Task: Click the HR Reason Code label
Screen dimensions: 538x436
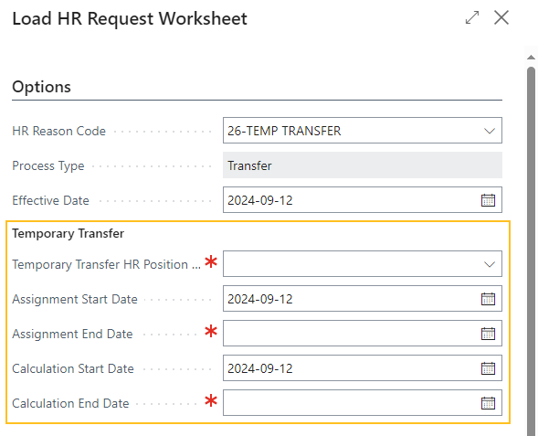Action: 58,131
